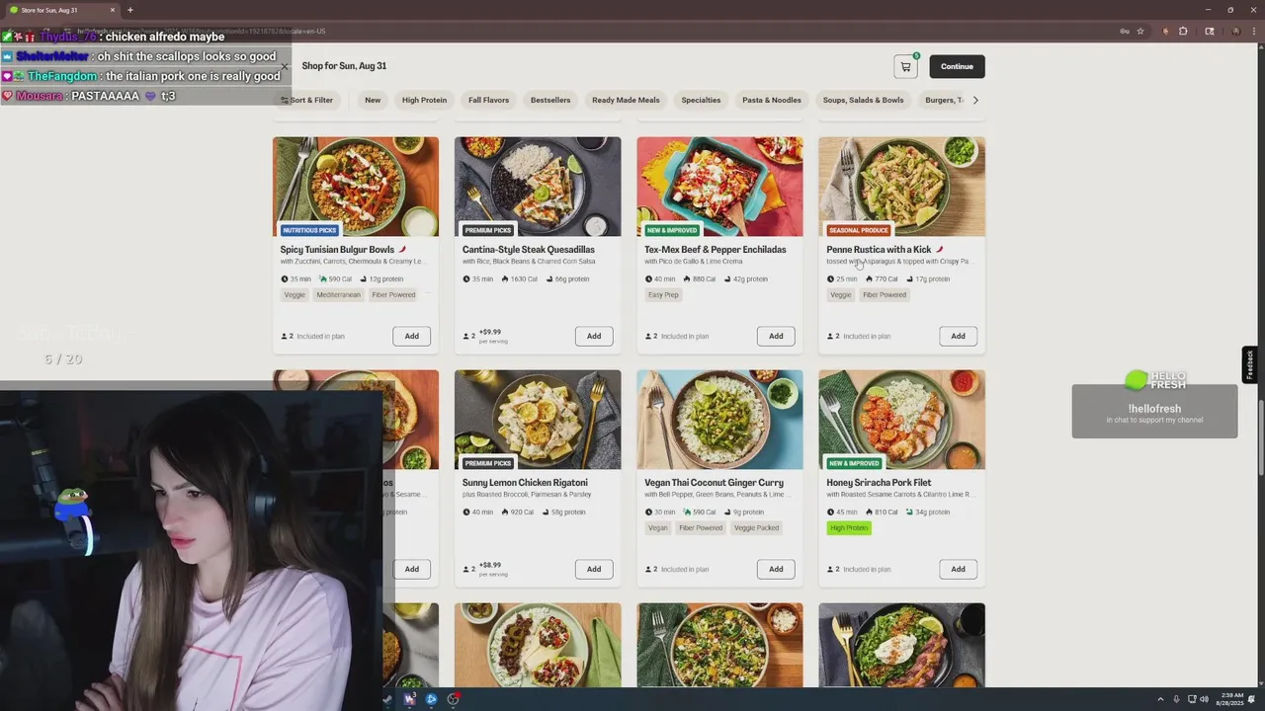Click the Continue button
Viewport: 1265px width, 711px height.
(957, 66)
